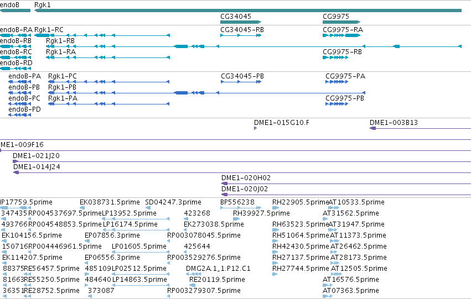The width and height of the screenshot is (471, 299).
Task: Select EST RH22905.5prime
Action: [301, 202]
